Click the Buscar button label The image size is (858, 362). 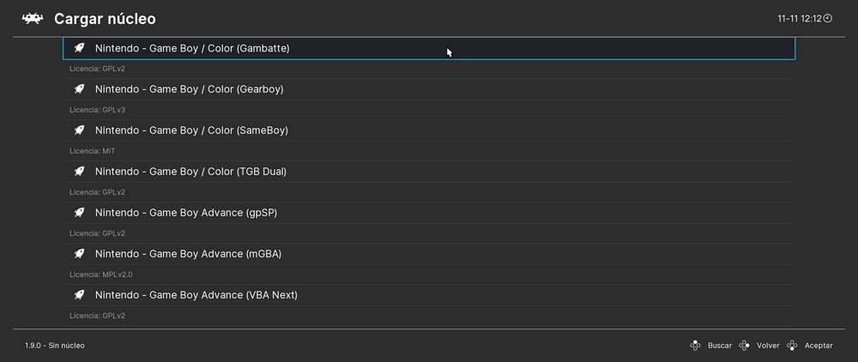click(x=720, y=346)
